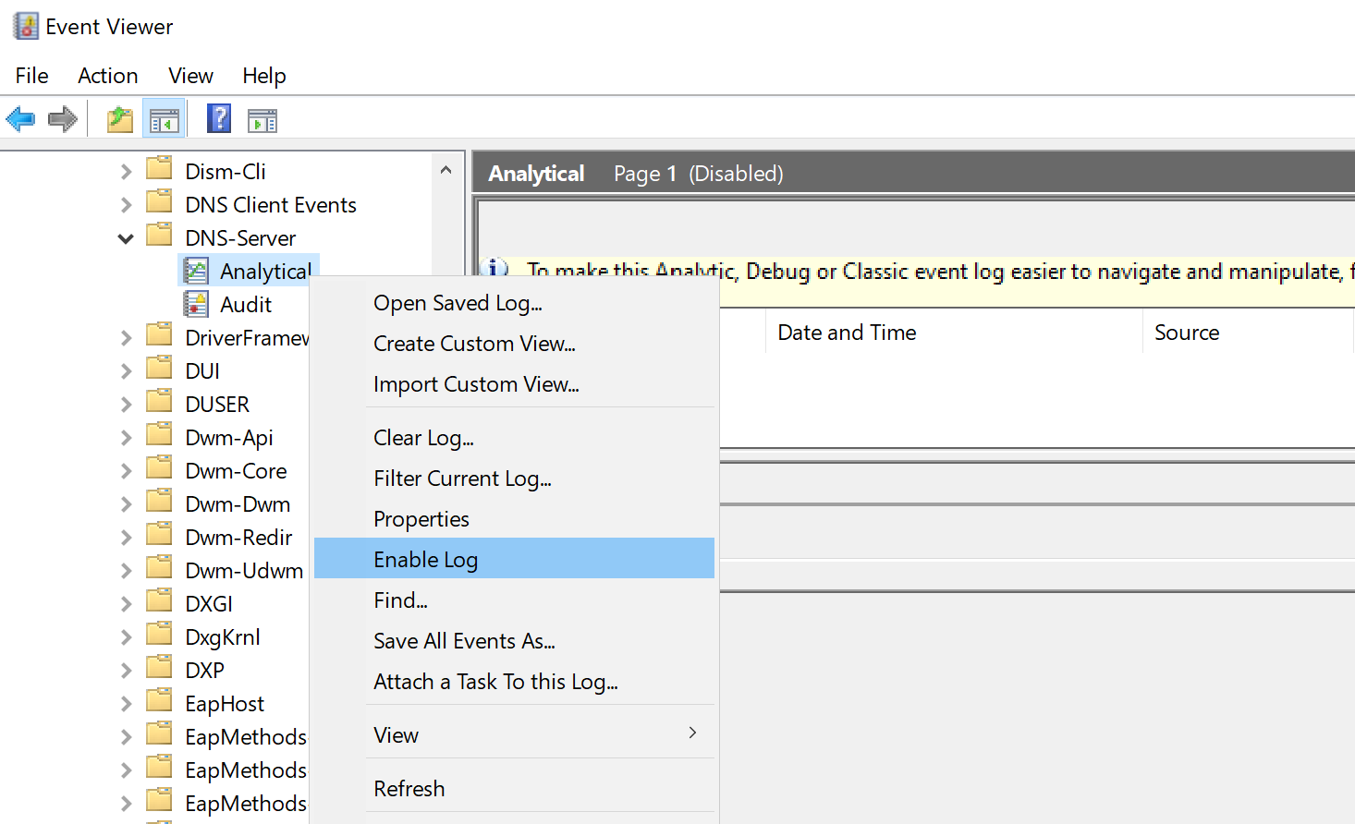Click Clear Log... in context menu

pos(423,438)
